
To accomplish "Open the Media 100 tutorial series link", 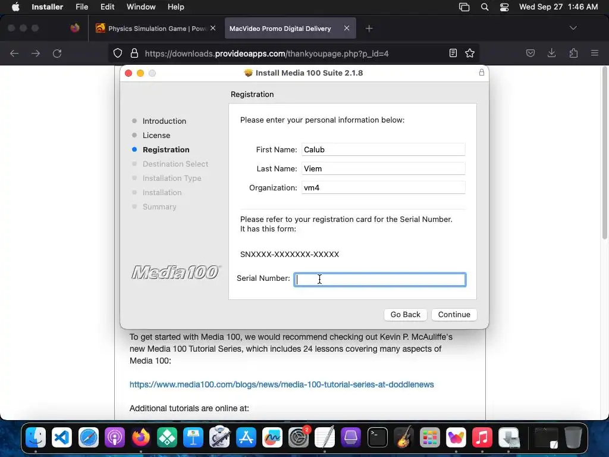I will click(281, 384).
